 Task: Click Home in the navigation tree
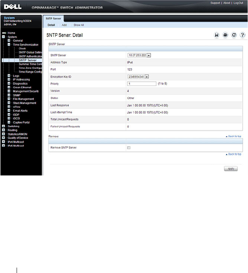click(x=11, y=33)
